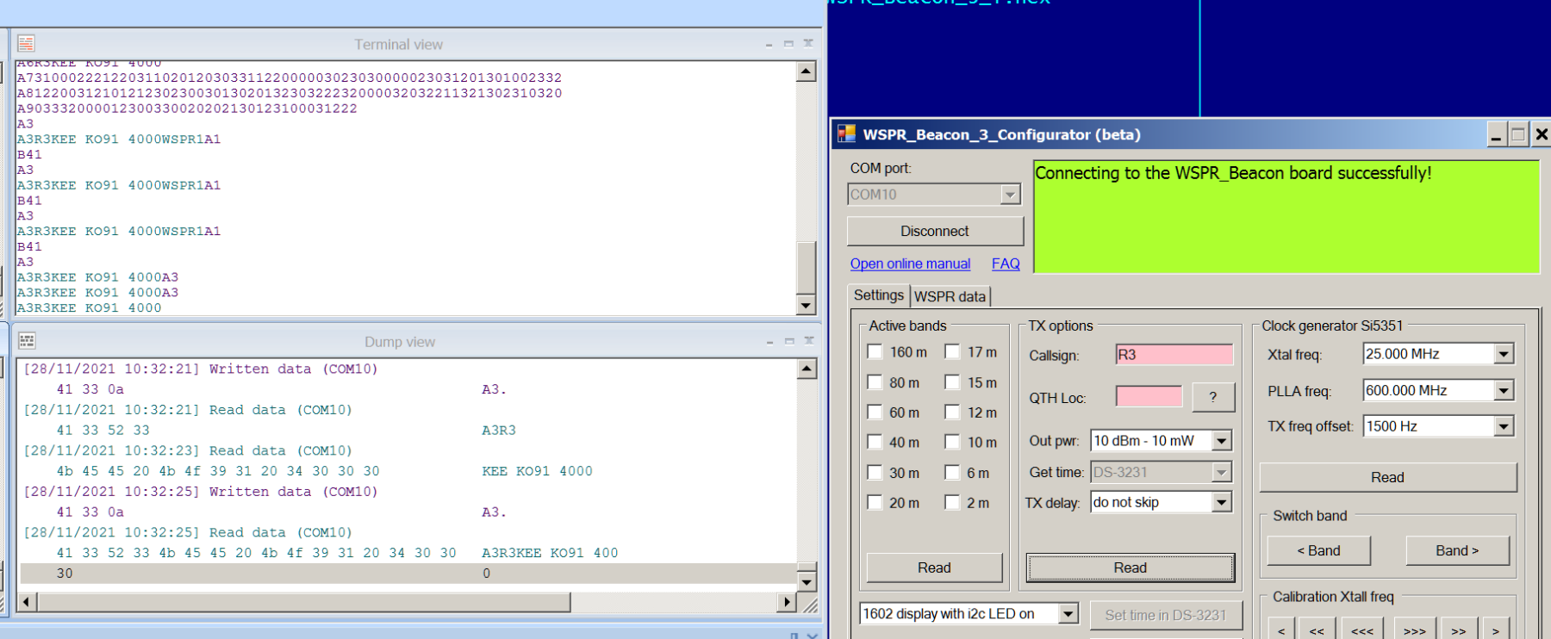Click the Dump view horizontal scrollbar thumb
Viewport: 1551px width, 639px height.
point(303,602)
